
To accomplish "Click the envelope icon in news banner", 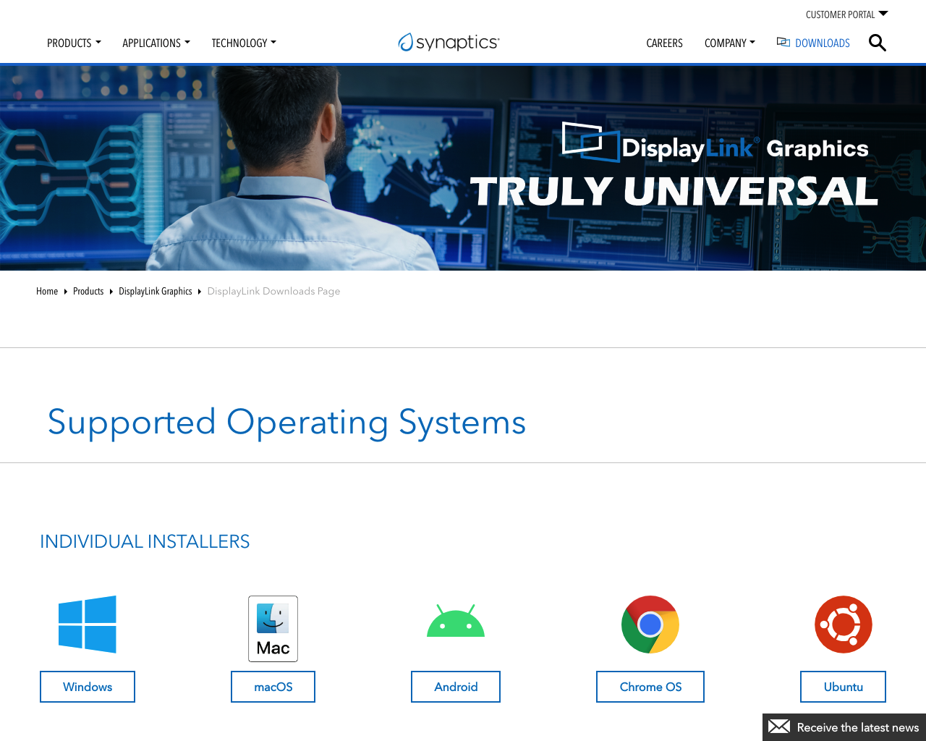I will (779, 727).
